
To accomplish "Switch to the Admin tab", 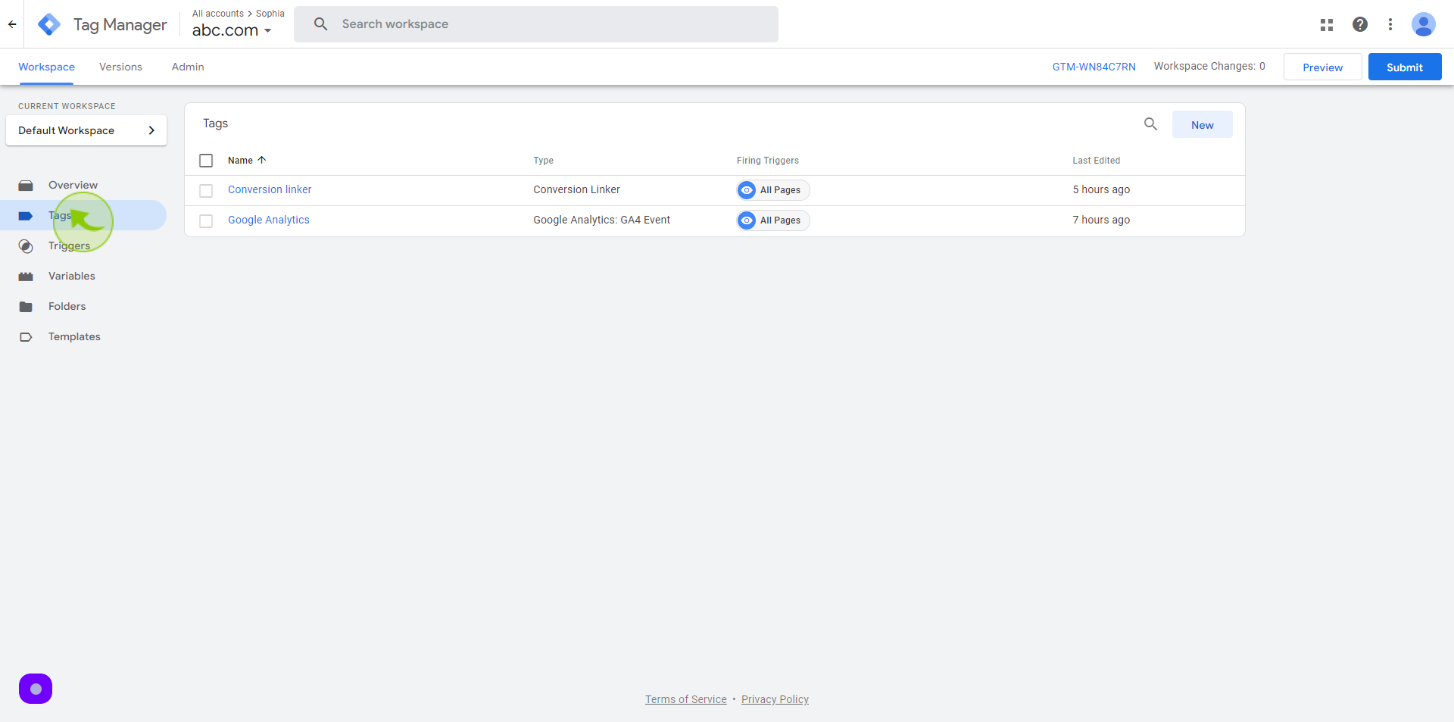I will click(x=188, y=67).
